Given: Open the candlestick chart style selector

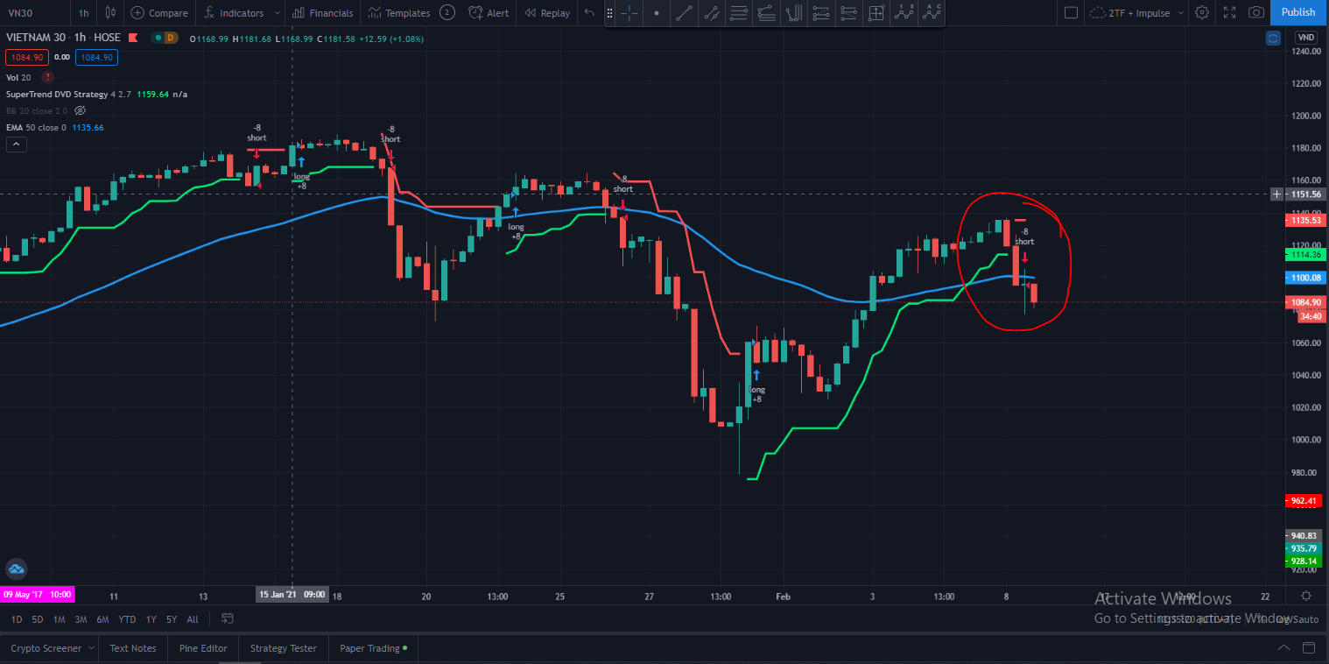Looking at the screenshot, I should click(x=109, y=12).
